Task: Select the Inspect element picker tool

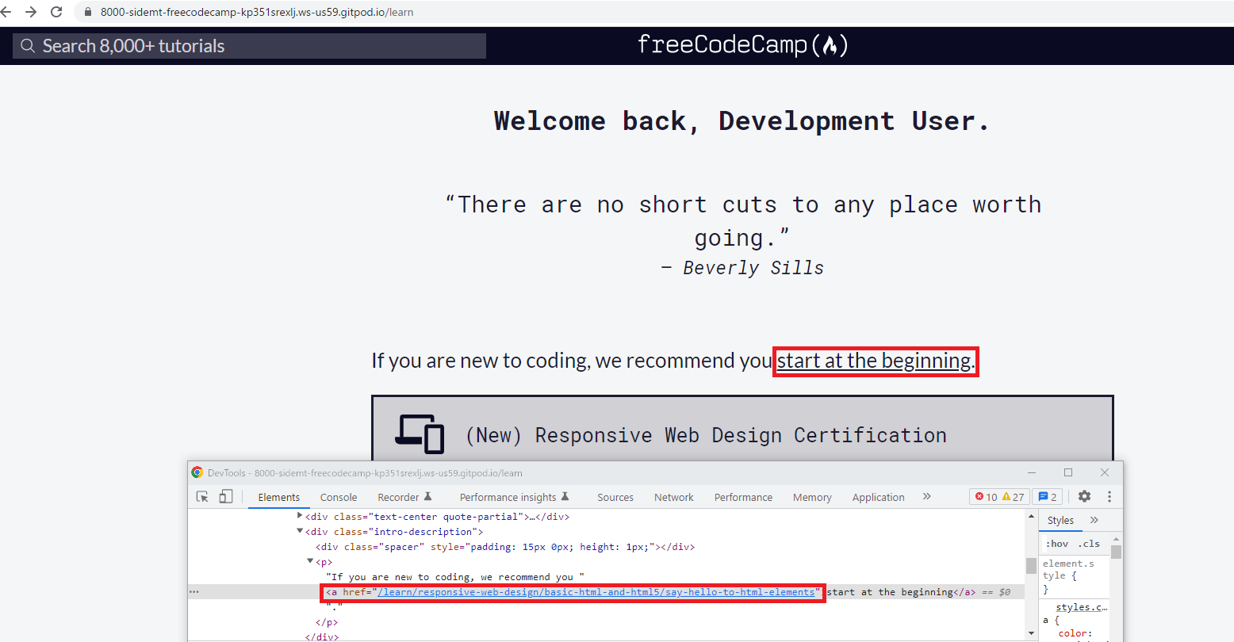Action: tap(202, 495)
